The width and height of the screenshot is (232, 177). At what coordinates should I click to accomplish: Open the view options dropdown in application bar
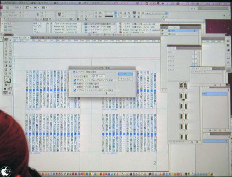28,7
